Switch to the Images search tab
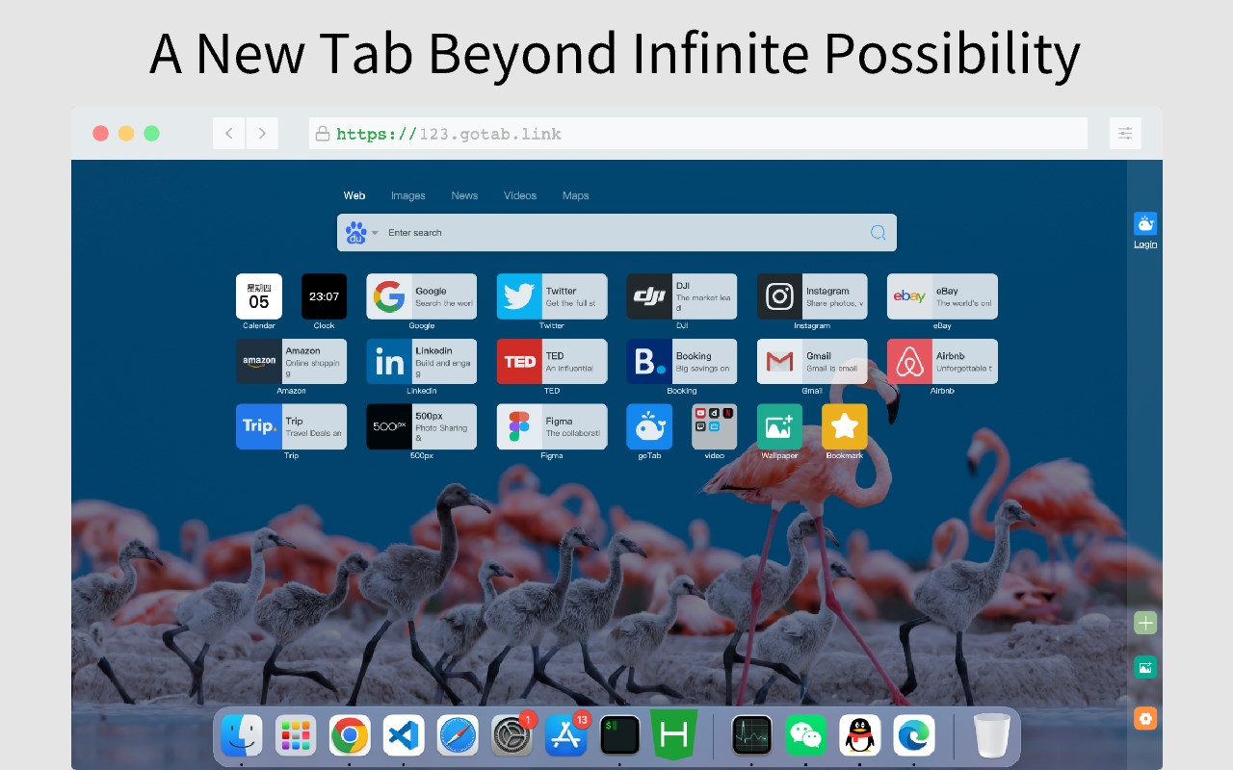Viewport: 1233px width, 770px height. pyautogui.click(x=408, y=195)
